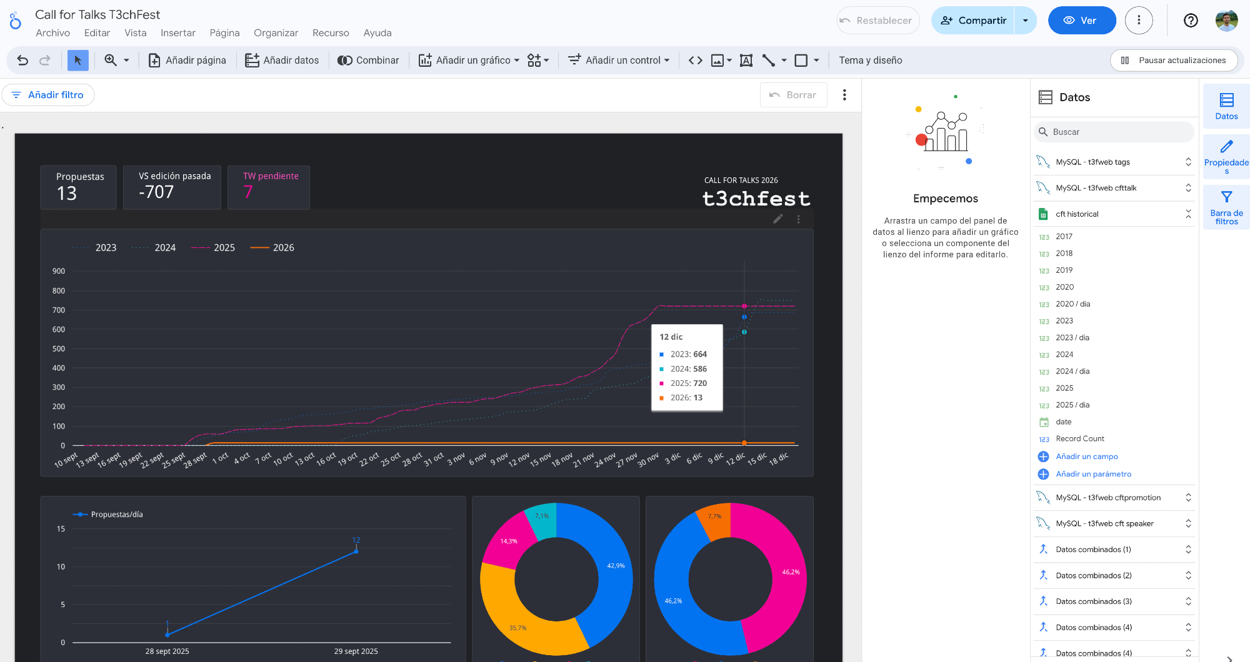Activate the selection mode cursor tool
Viewport: 1250px width, 662px height.
[77, 61]
